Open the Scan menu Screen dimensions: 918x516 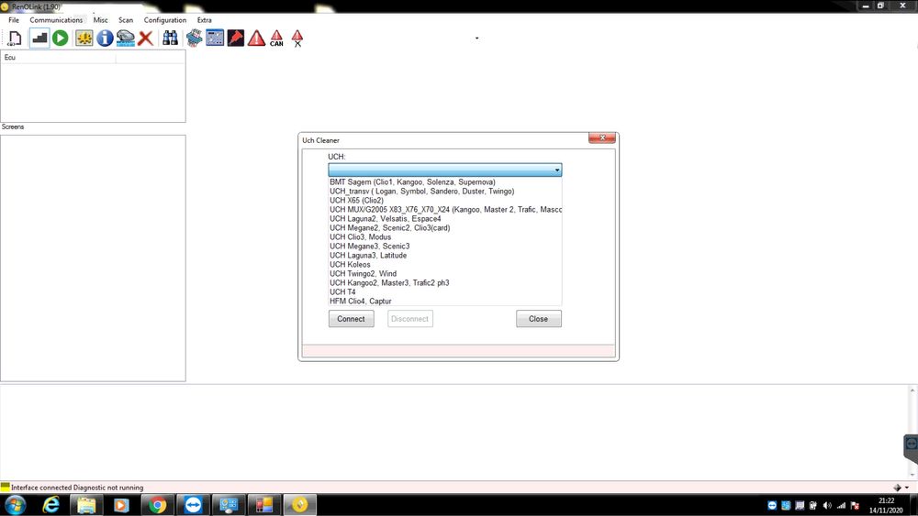click(x=126, y=20)
